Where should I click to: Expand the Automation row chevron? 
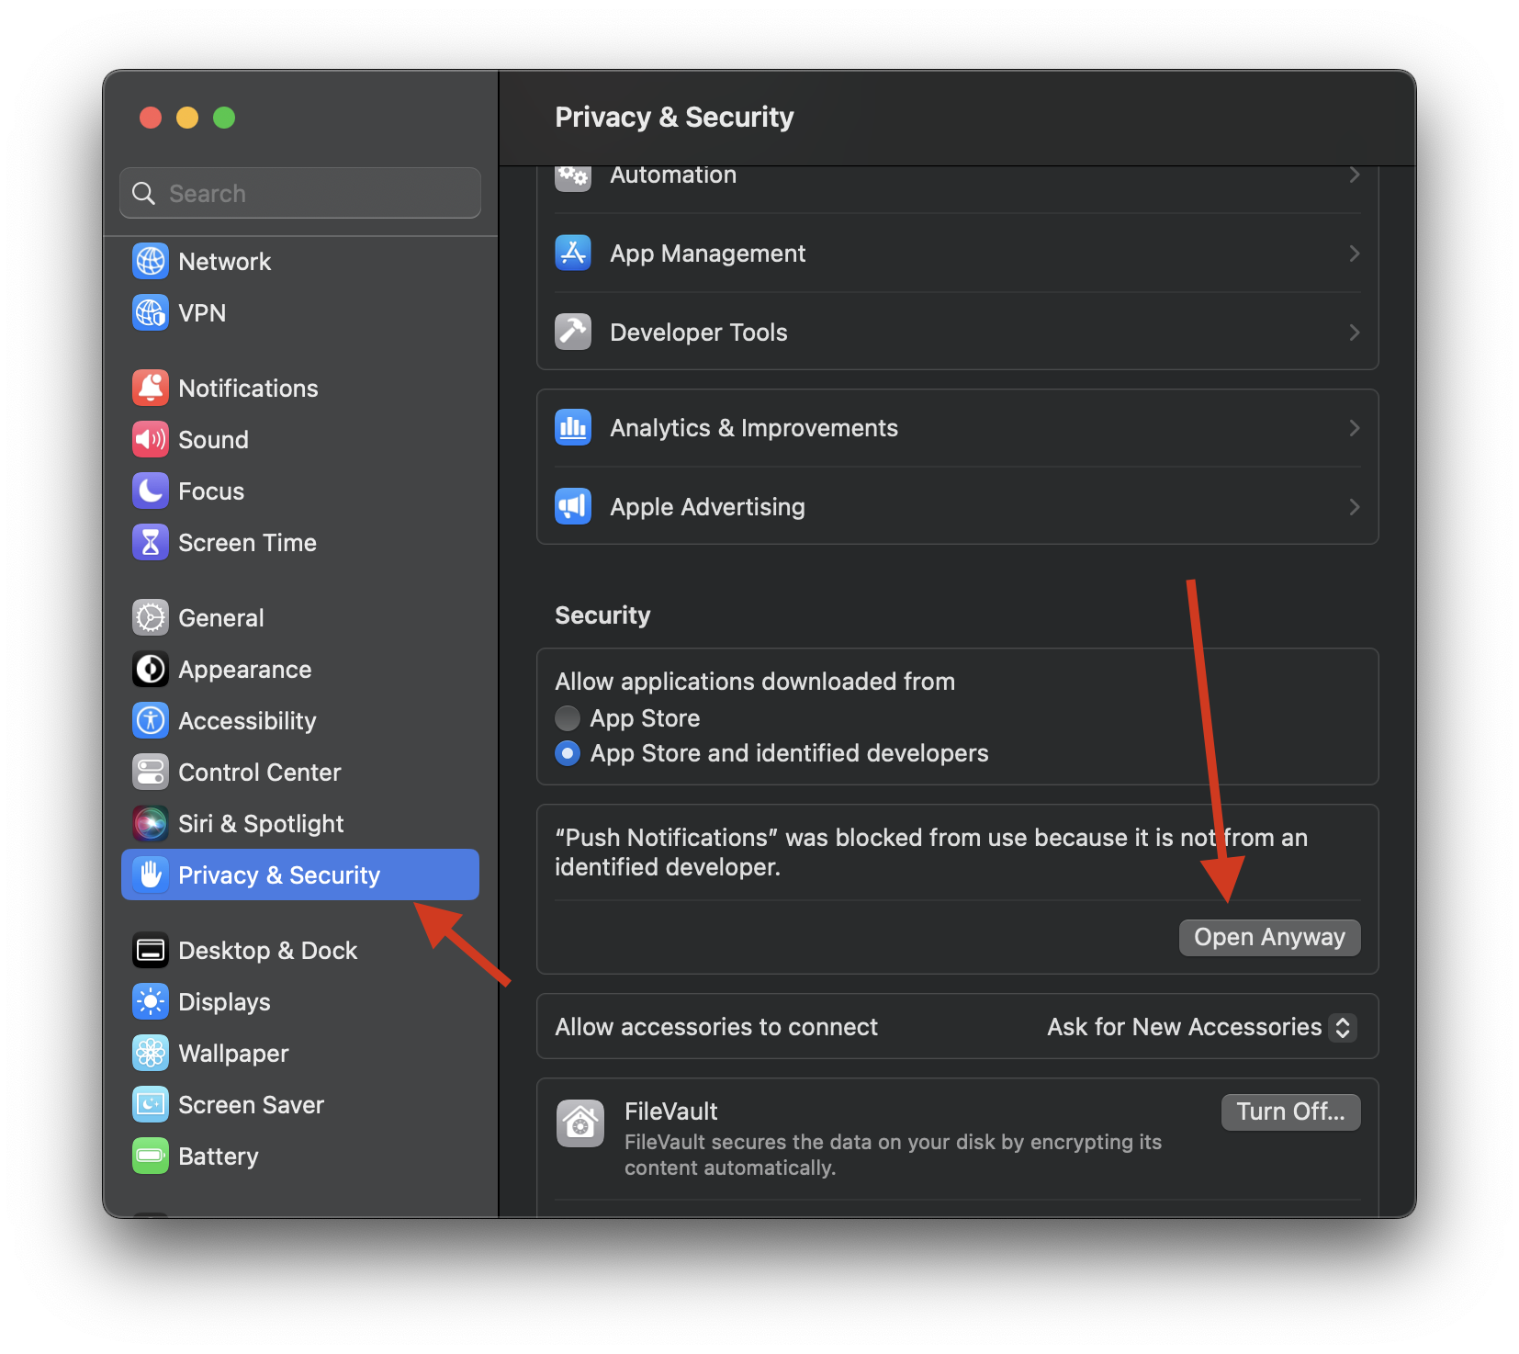coord(1354,175)
